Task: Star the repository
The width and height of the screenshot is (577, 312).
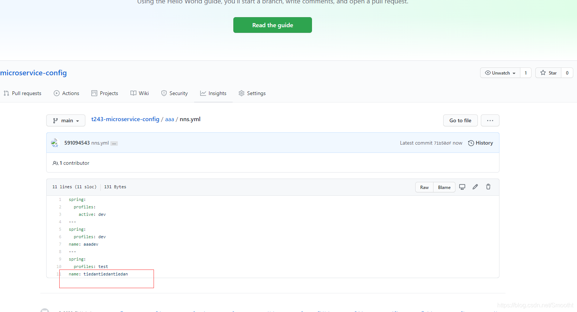Action: click(548, 73)
